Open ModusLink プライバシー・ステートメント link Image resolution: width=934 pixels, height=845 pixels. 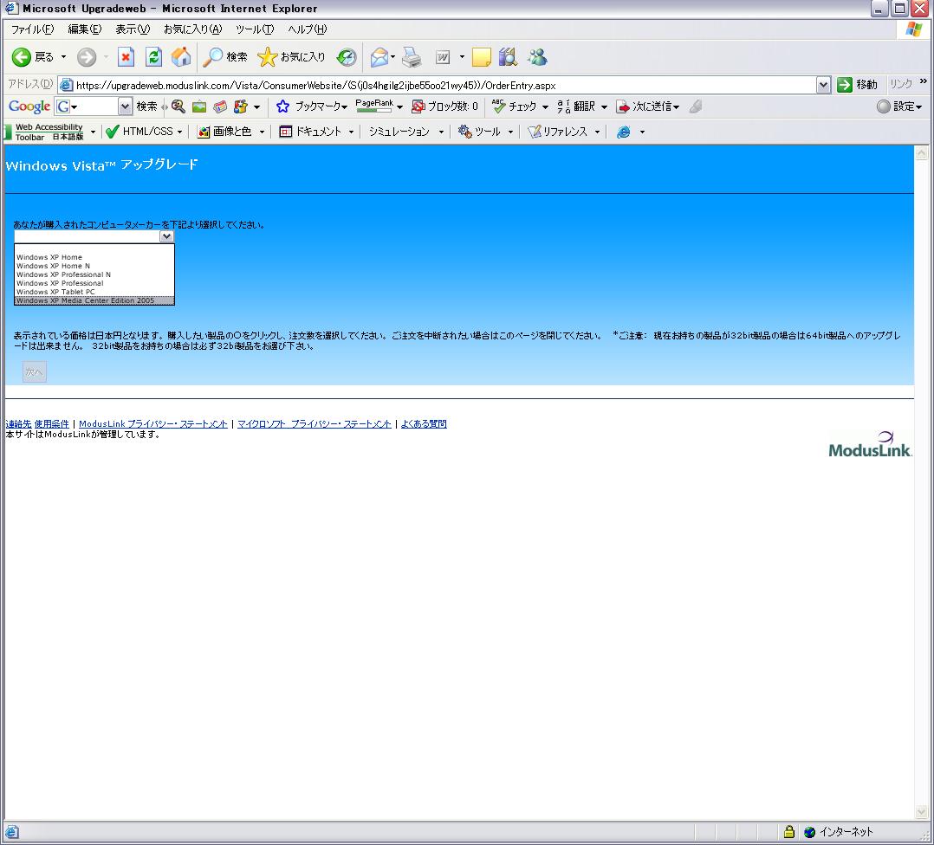click(153, 424)
